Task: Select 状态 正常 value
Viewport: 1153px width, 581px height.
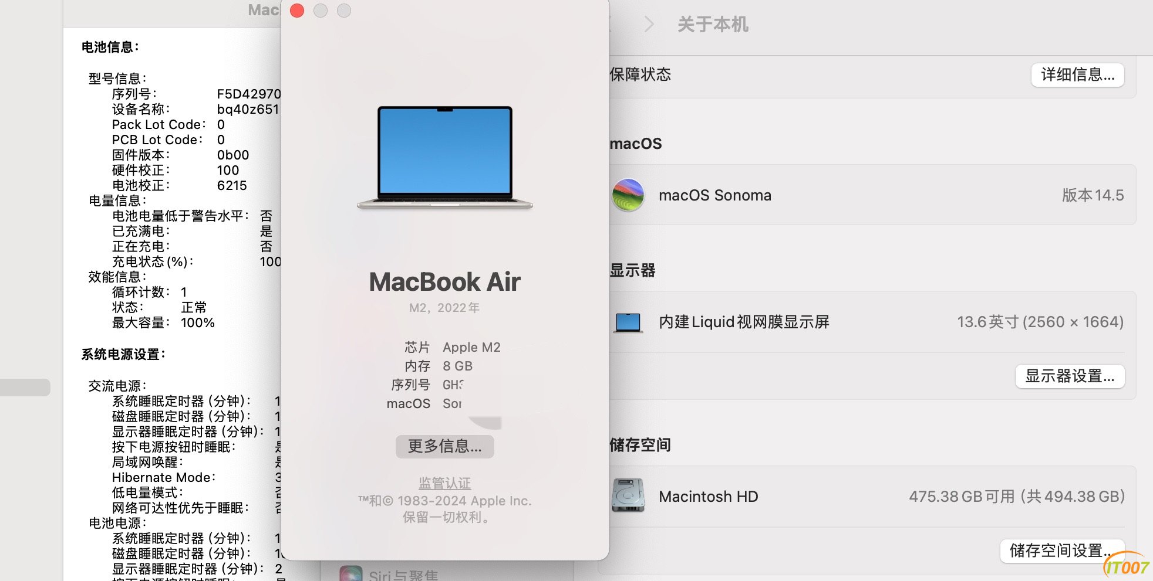Action: click(194, 307)
